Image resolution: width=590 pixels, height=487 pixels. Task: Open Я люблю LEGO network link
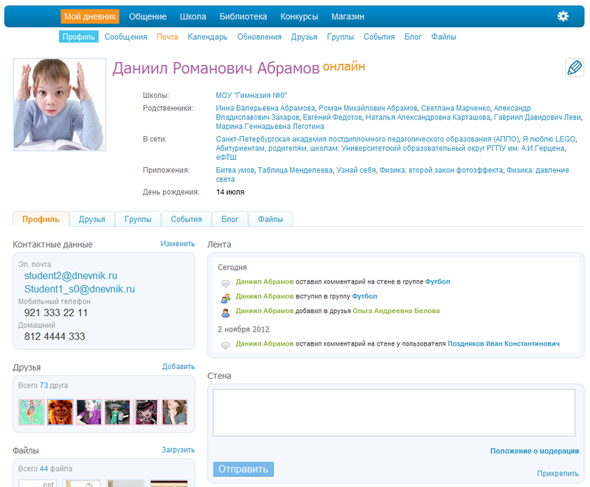[x=549, y=139]
